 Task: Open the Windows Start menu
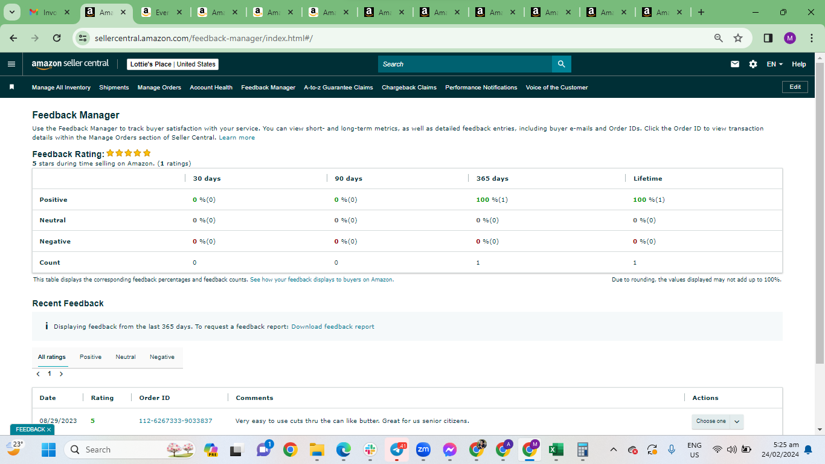coord(48,449)
